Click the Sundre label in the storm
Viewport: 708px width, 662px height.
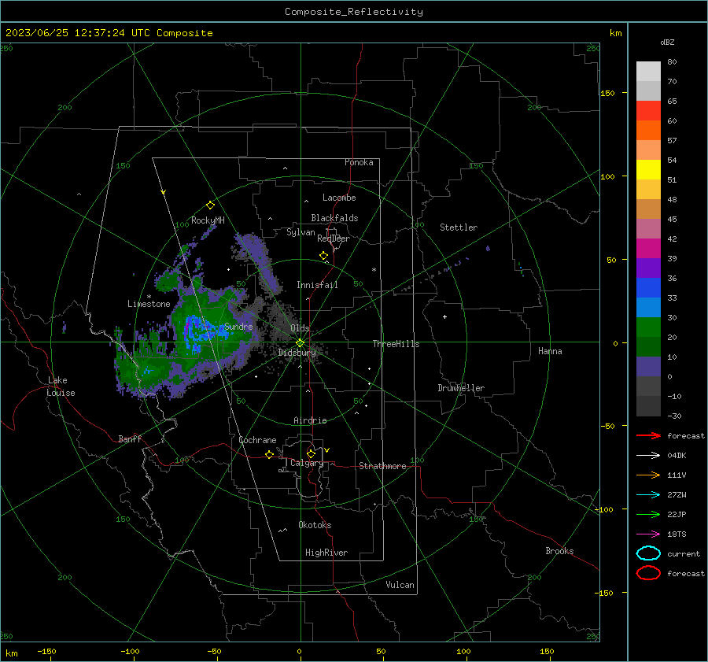pos(238,327)
